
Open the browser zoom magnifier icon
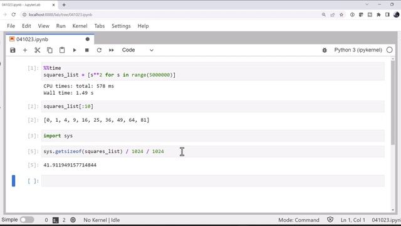coord(324,14)
